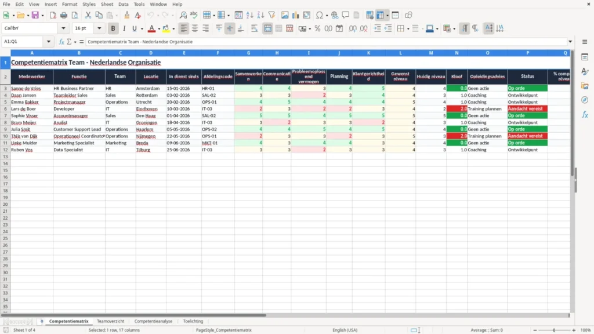Click the formula input line
Viewport: 594px width, 334px height.
tap(326, 42)
